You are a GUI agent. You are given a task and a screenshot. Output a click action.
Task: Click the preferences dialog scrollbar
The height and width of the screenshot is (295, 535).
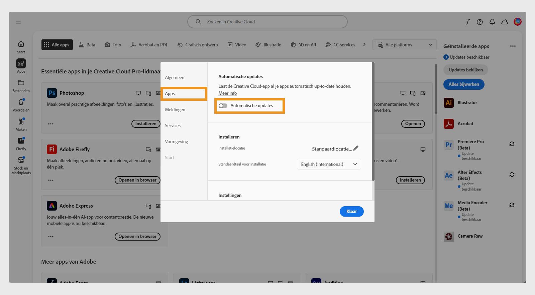coord(373,121)
